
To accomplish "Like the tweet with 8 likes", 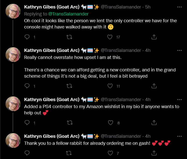I will click(110, 123).
